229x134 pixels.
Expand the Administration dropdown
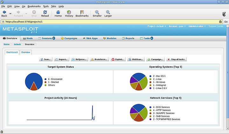point(197,26)
